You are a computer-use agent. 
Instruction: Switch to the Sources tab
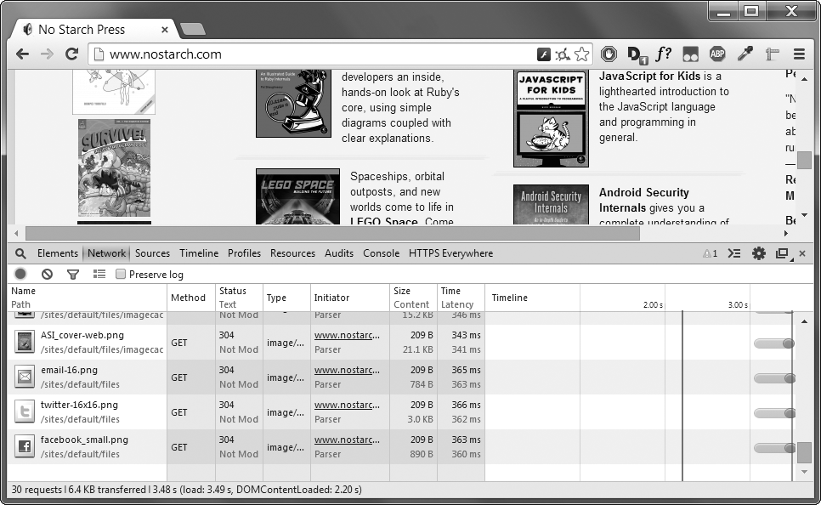pos(152,253)
